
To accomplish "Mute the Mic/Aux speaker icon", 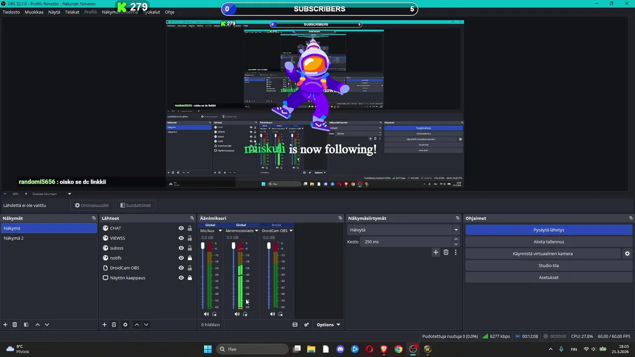I will coord(206,314).
